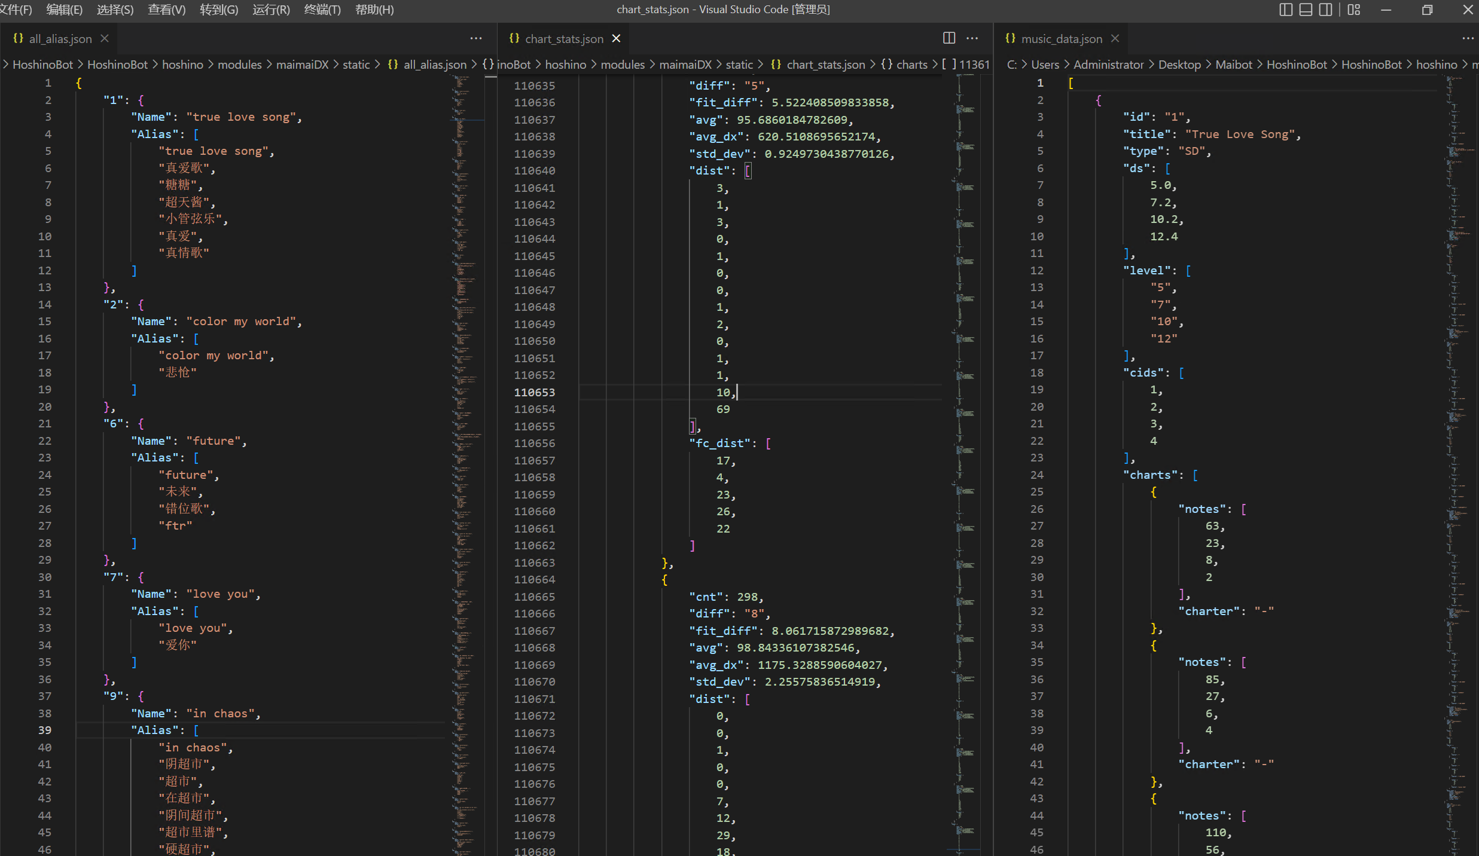Click the "charts" key on line 24
The image size is (1479, 856).
(x=1150, y=475)
